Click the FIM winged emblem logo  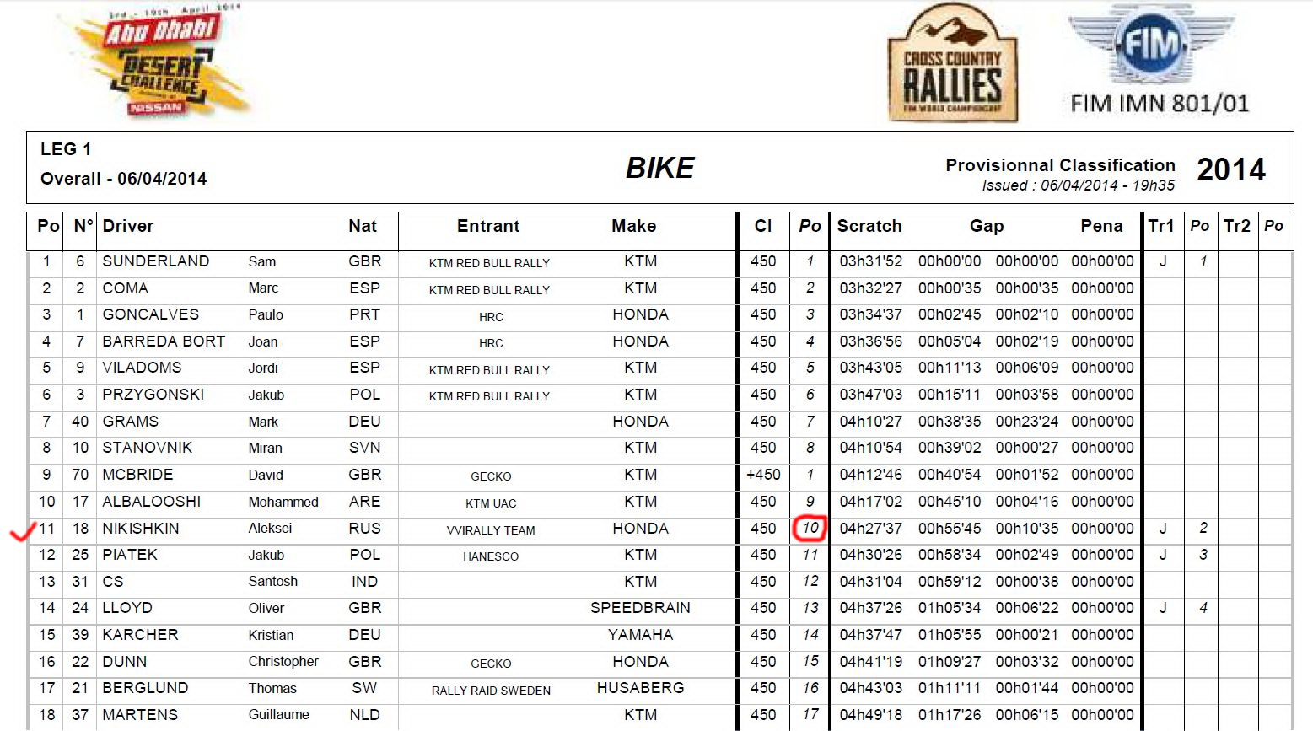[1151, 44]
